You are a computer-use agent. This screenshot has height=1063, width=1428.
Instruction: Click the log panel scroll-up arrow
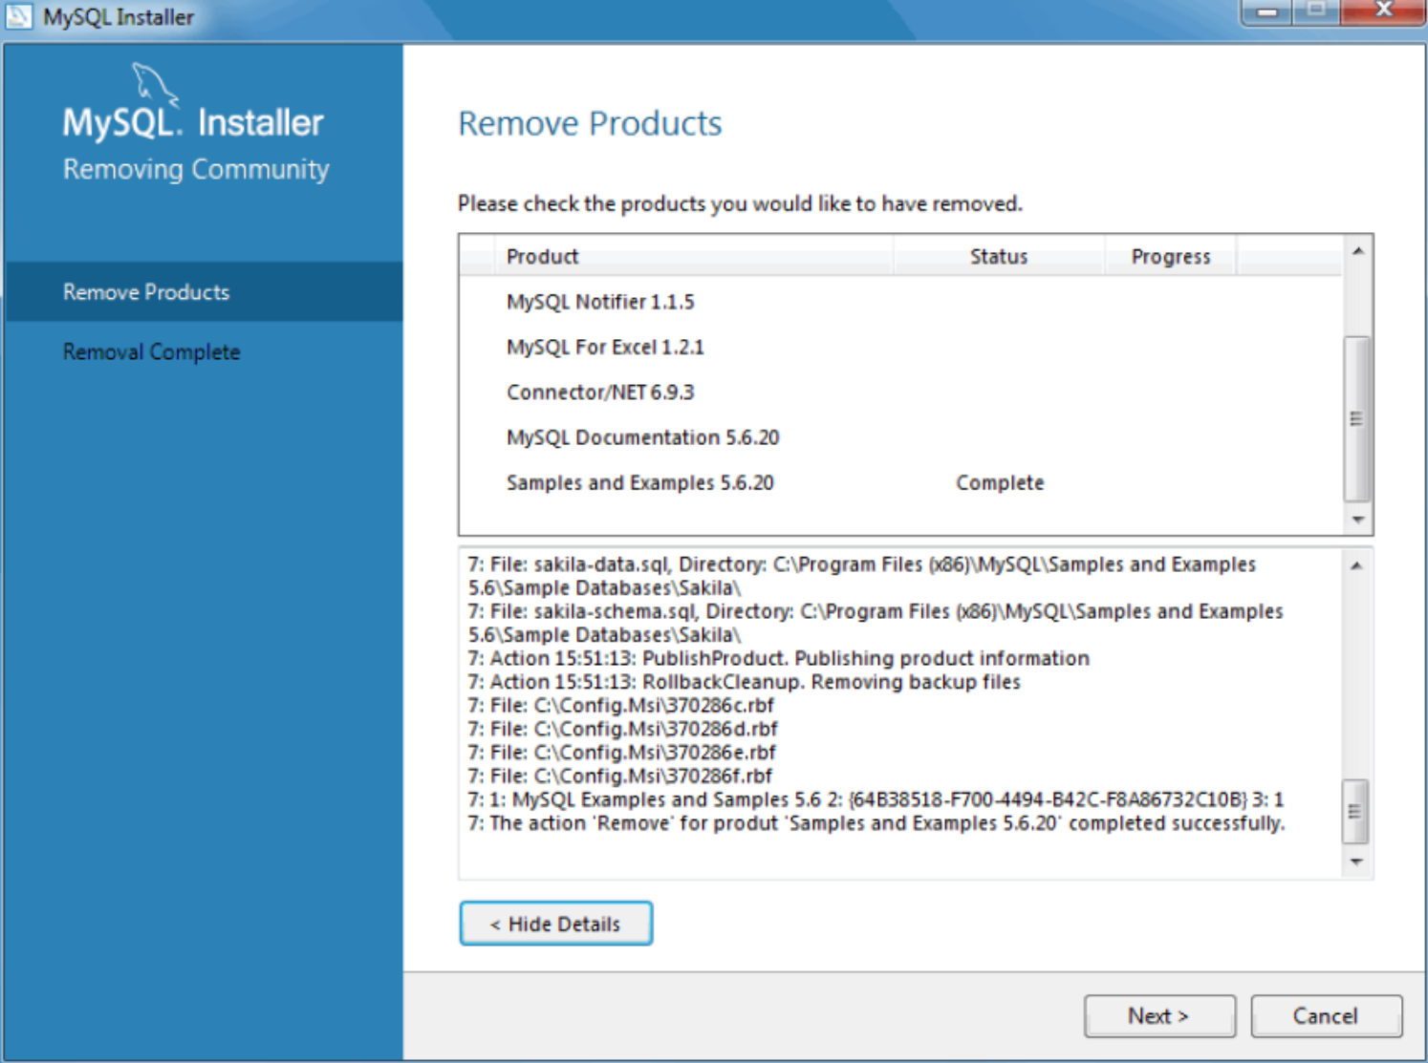[x=1355, y=563]
